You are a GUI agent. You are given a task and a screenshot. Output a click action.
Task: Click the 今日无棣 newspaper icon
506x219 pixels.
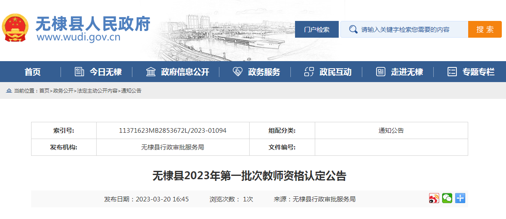[79, 72]
